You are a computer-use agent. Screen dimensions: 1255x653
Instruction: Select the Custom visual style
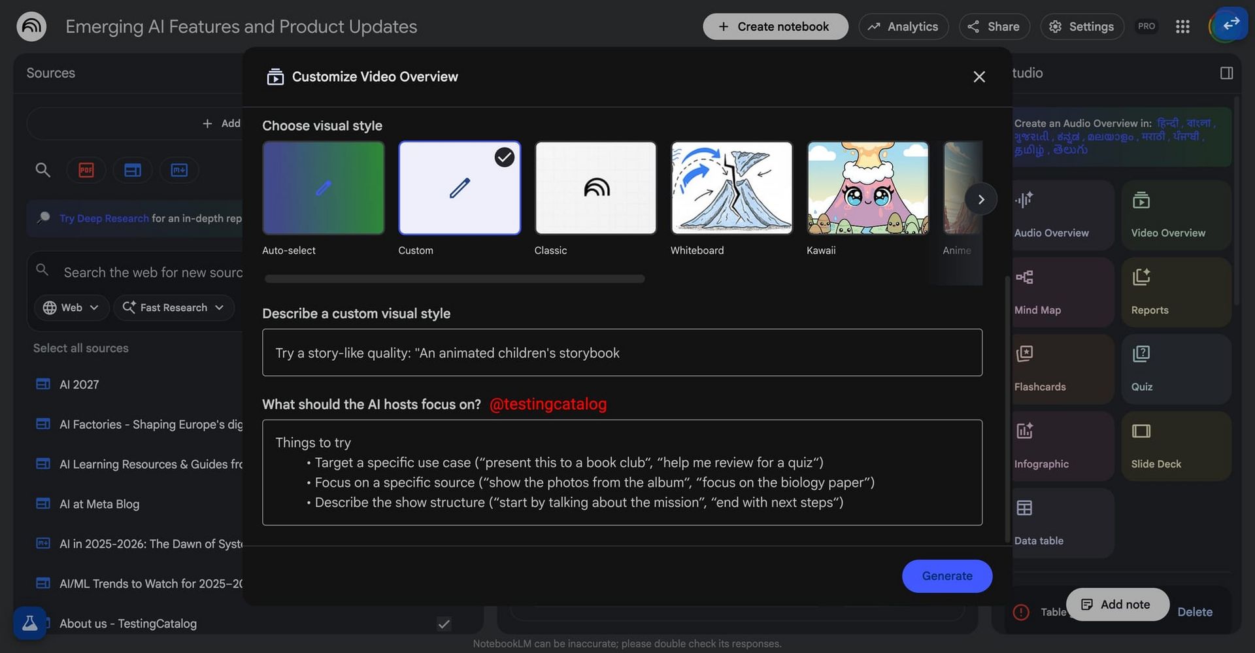click(460, 188)
